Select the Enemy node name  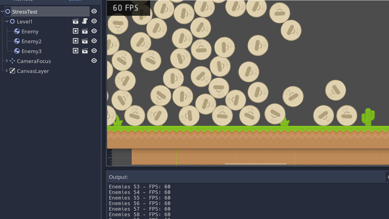(30, 32)
